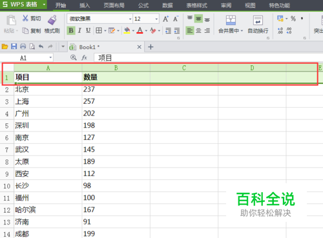The image size is (323, 238).
Task: Click the zoom magnifier beside formula bar
Action: 74,57
